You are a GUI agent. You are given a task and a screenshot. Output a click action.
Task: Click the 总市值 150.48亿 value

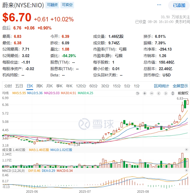167,62
